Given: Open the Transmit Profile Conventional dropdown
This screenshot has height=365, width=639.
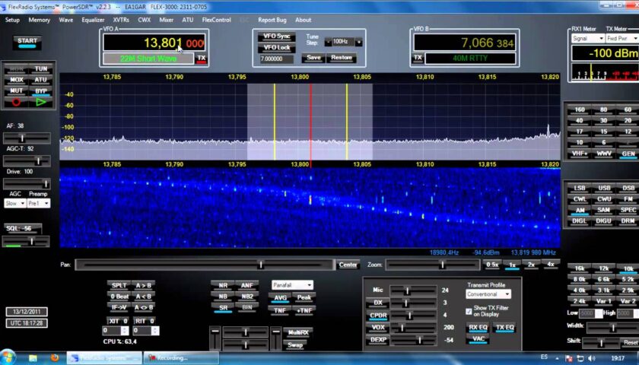Looking at the screenshot, I should (x=488, y=294).
